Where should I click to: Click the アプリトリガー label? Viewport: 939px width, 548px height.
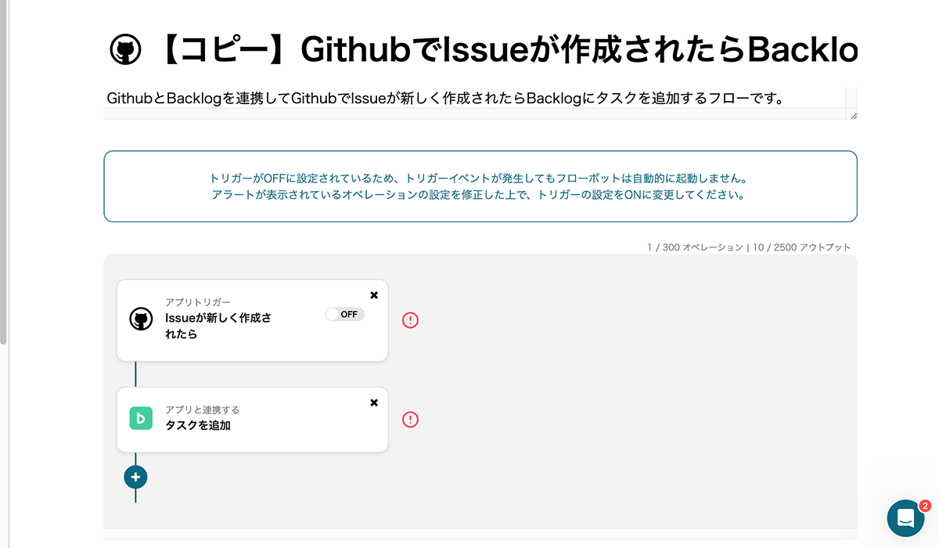(x=198, y=302)
